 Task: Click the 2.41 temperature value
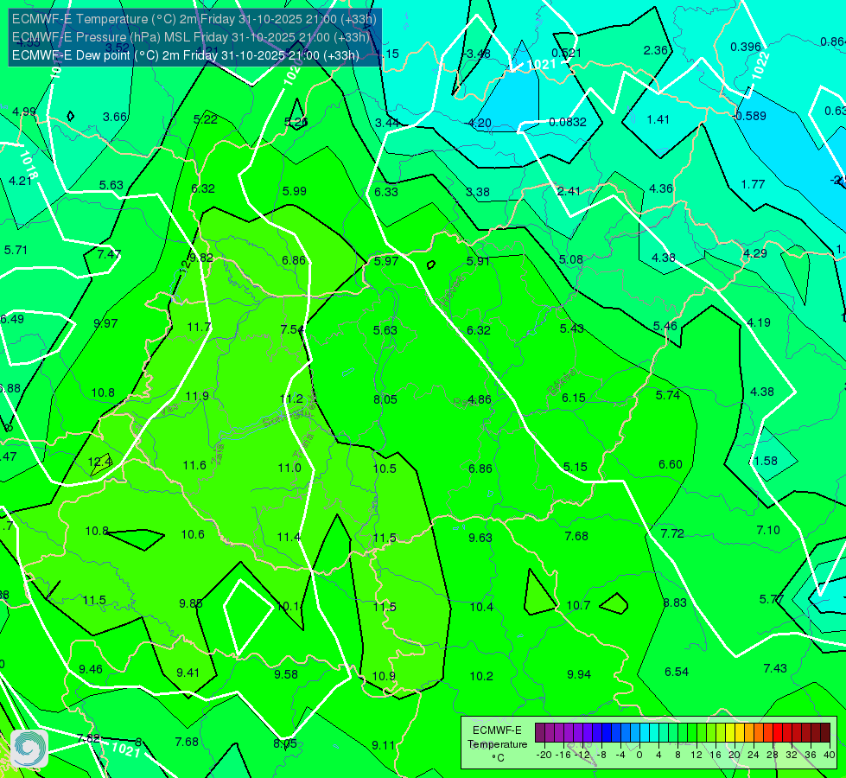(x=569, y=191)
